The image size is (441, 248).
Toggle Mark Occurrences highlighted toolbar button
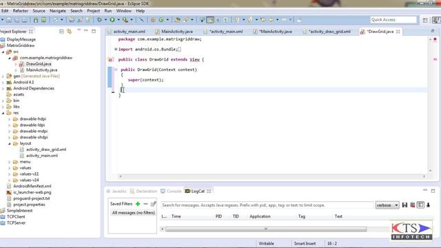pyautogui.click(x=210, y=20)
